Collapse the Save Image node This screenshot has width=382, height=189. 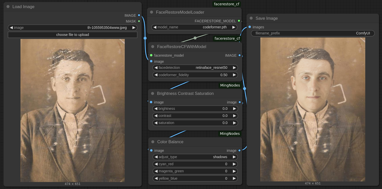(251, 18)
